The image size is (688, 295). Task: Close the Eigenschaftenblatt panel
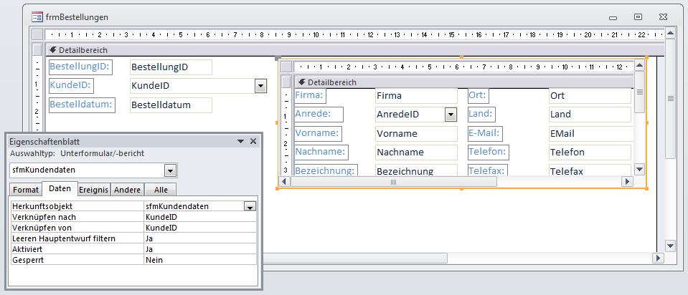click(253, 142)
